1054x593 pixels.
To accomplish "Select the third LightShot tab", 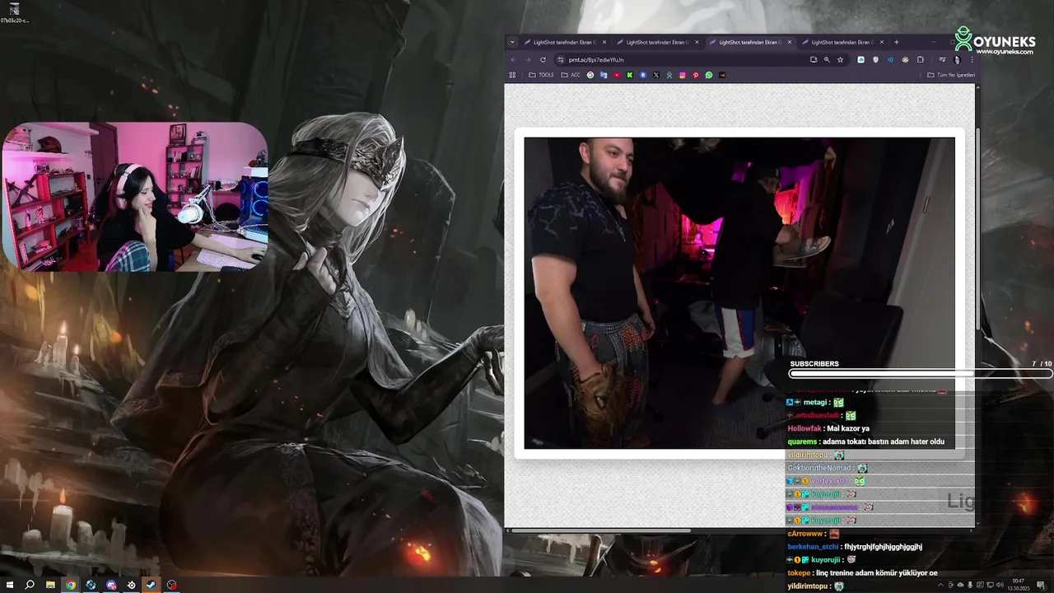I will (x=749, y=42).
